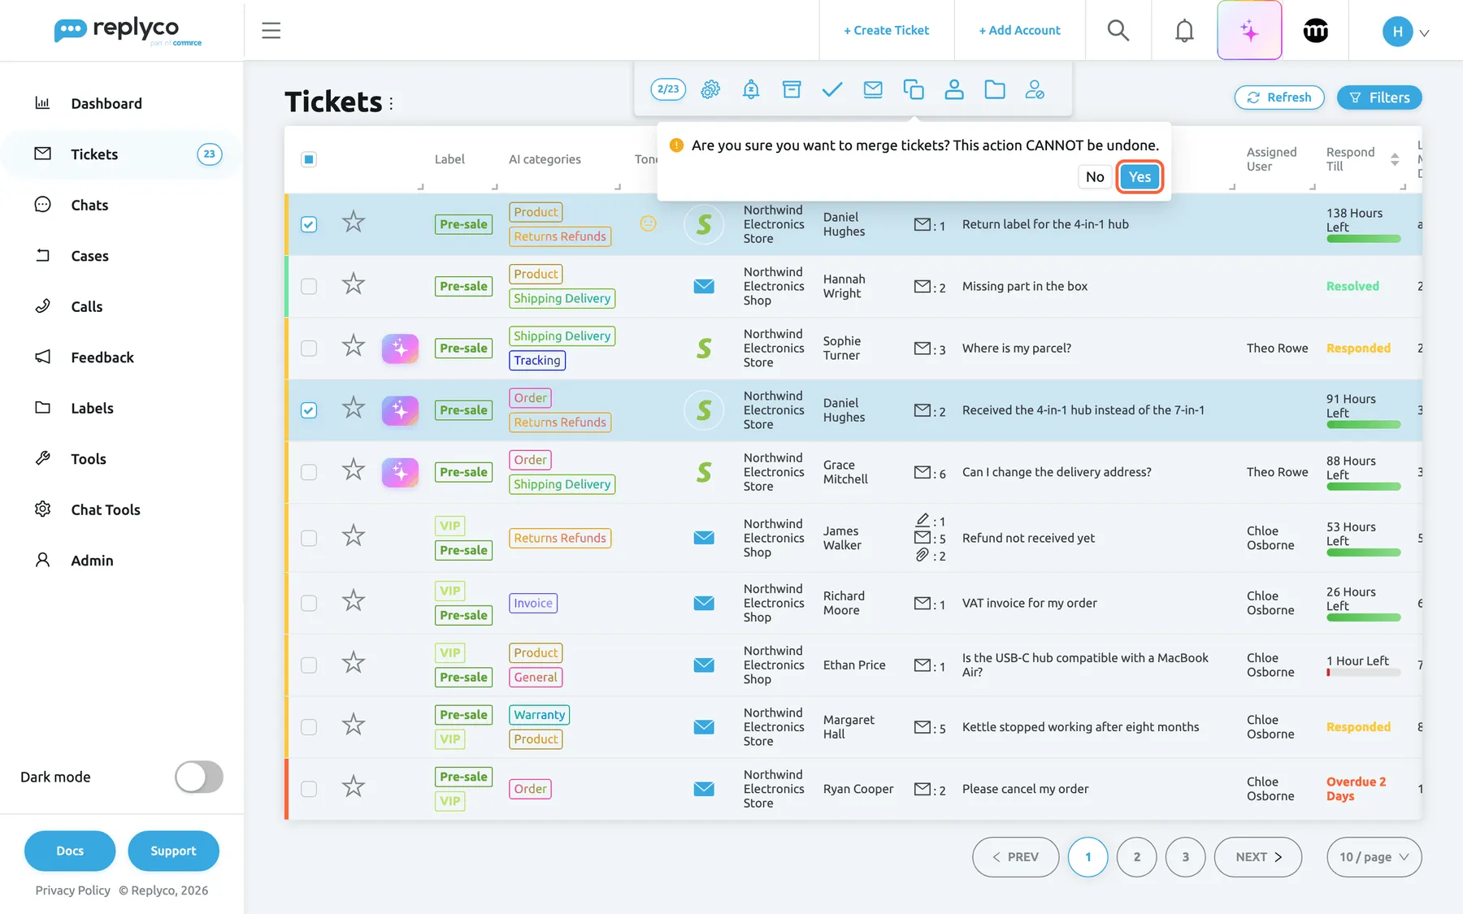
Task: Click the mark resolved checkmark icon
Action: pyautogui.click(x=832, y=89)
